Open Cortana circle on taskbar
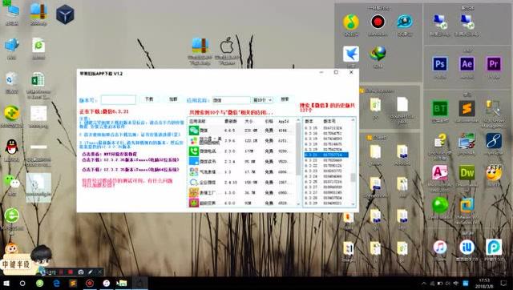Image resolution: width=513 pixels, height=290 pixels. coord(22,283)
